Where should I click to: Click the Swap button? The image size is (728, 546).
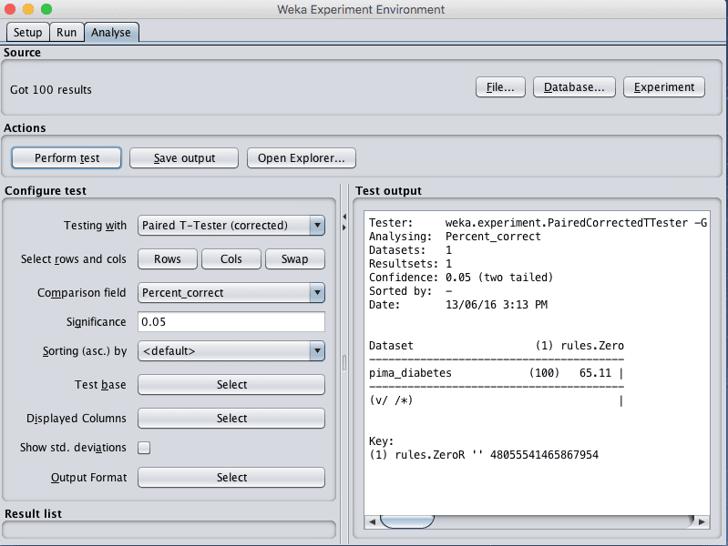(295, 258)
